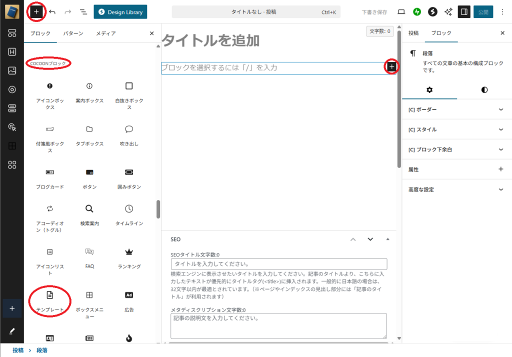Open the block inserter plus icon
This screenshot has width=512, height=357.
(35, 11)
